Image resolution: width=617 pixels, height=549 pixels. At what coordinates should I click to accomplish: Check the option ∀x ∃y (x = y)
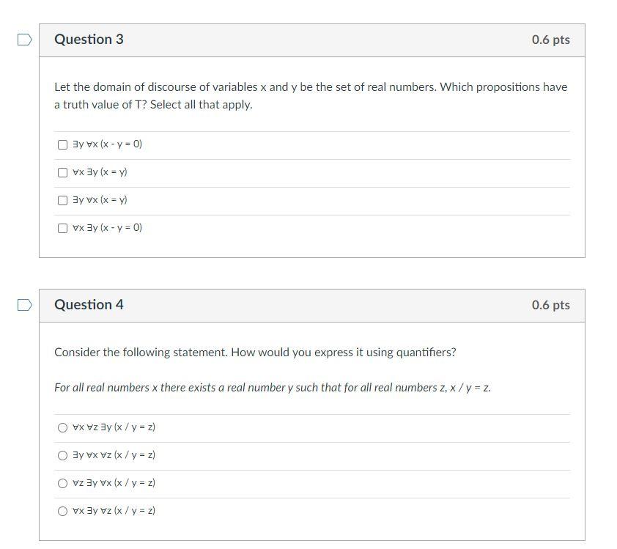tap(62, 172)
